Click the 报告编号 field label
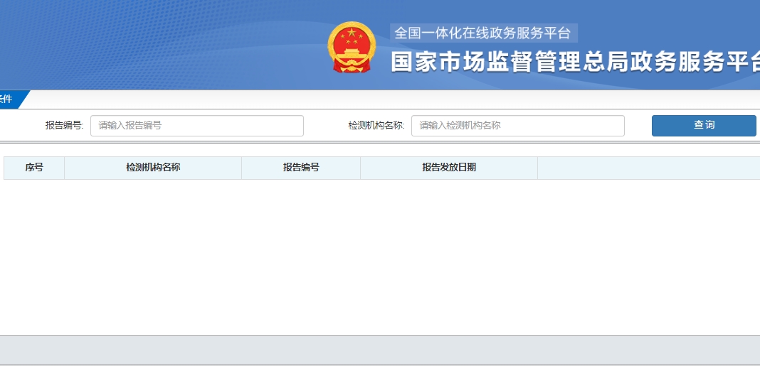 [64, 125]
